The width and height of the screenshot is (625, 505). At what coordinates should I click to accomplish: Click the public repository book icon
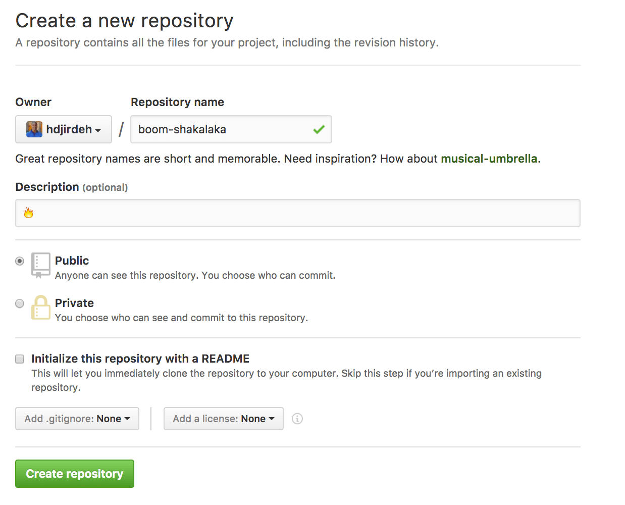tap(41, 265)
